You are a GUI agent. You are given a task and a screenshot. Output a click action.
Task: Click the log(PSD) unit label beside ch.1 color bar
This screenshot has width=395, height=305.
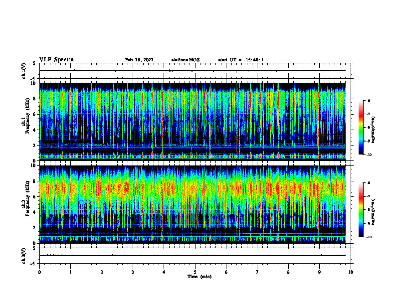374,130
